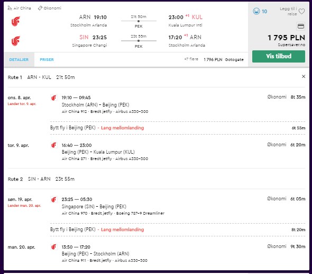Click ons. 8. apr. date label

[x=19, y=98]
